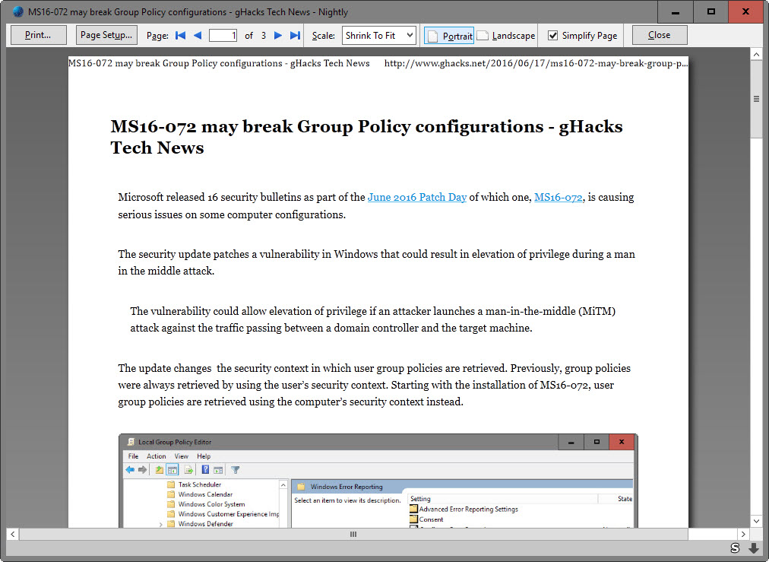Jump to the last page

pos(295,35)
